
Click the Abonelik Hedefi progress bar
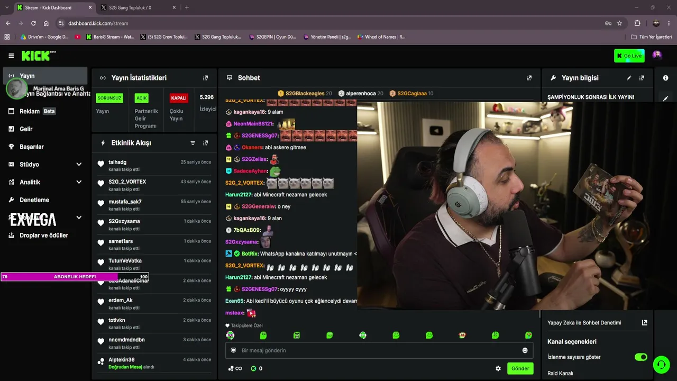pyautogui.click(x=75, y=277)
